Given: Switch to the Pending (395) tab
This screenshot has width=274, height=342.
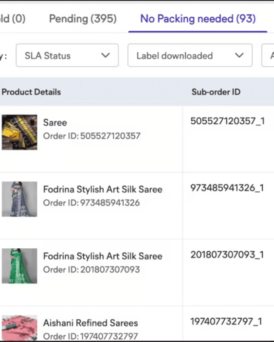Looking at the screenshot, I should [83, 19].
